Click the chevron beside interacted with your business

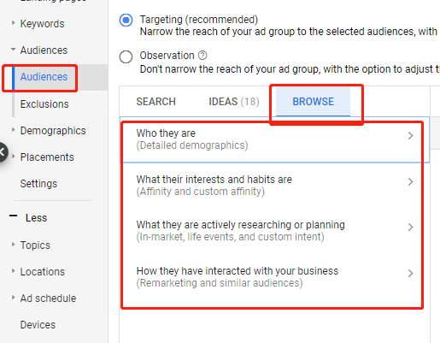pos(410,274)
